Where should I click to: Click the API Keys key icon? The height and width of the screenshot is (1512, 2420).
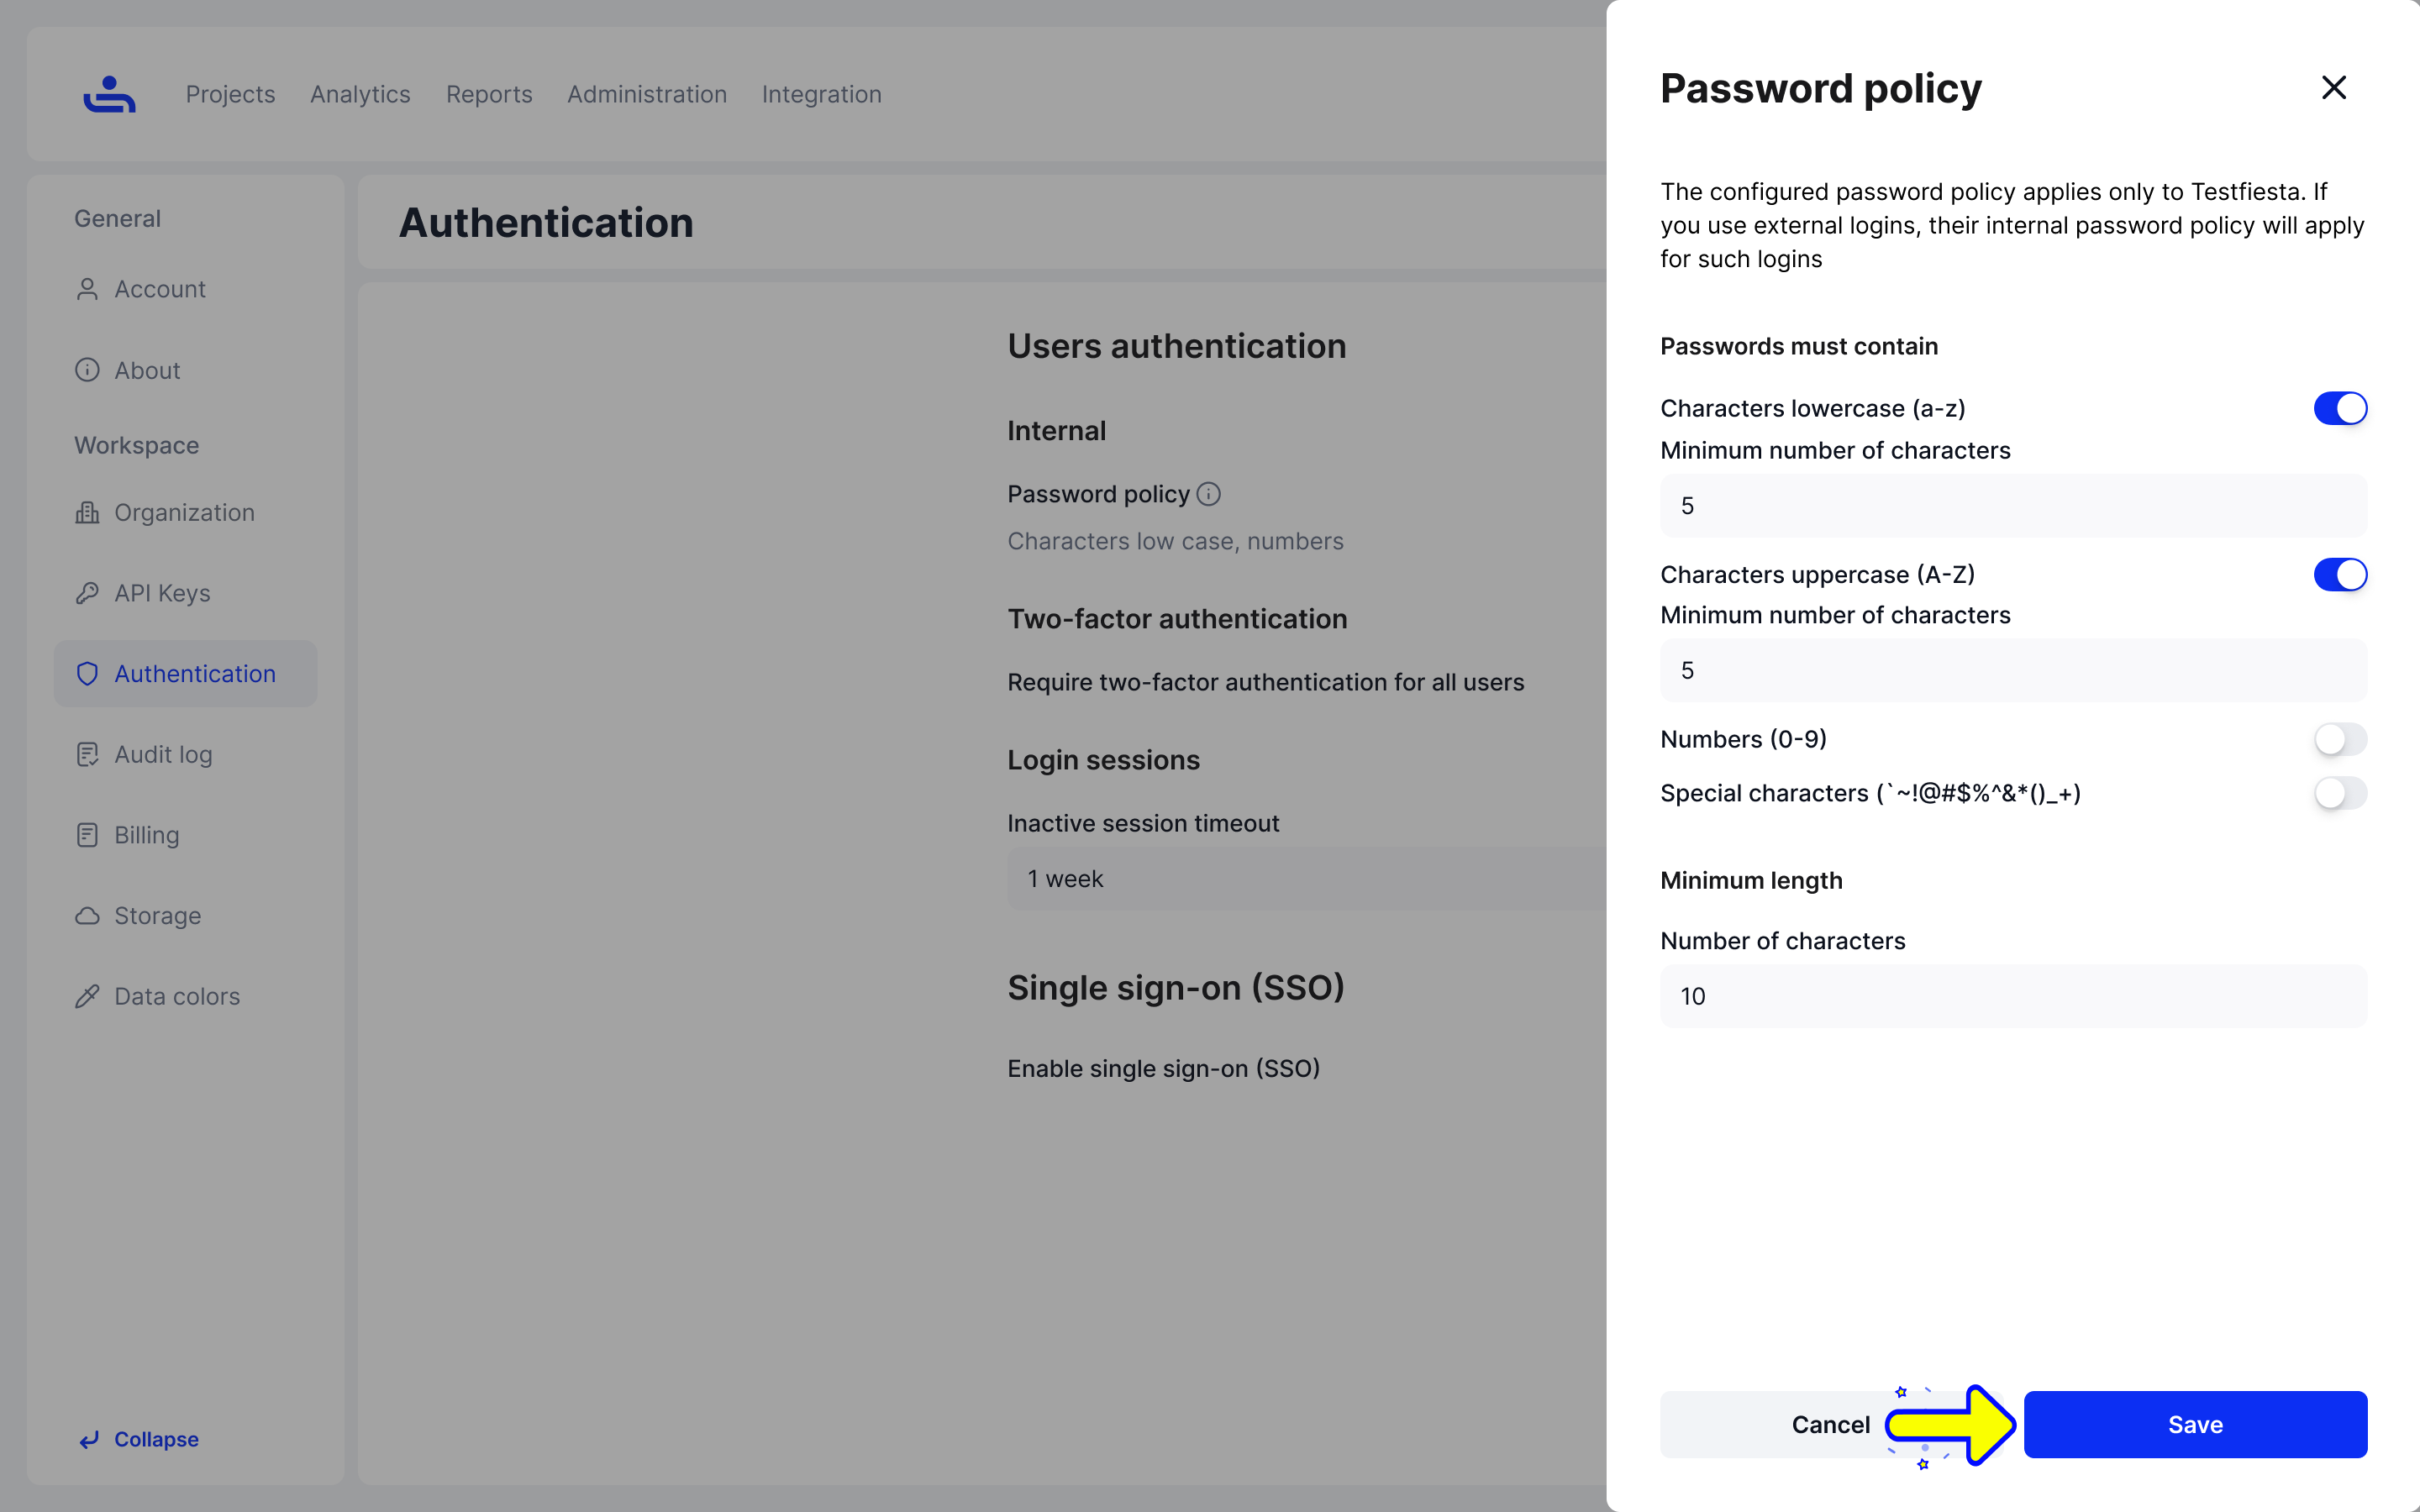tap(87, 593)
